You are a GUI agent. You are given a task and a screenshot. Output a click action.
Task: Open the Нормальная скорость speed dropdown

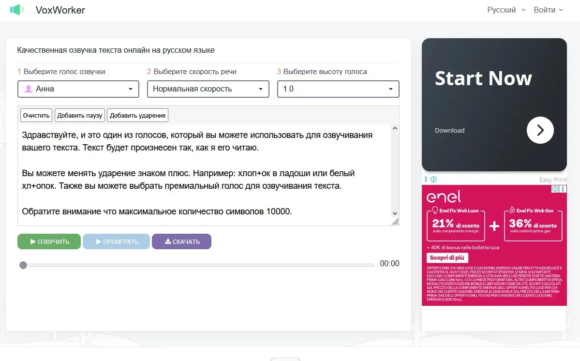pos(208,89)
